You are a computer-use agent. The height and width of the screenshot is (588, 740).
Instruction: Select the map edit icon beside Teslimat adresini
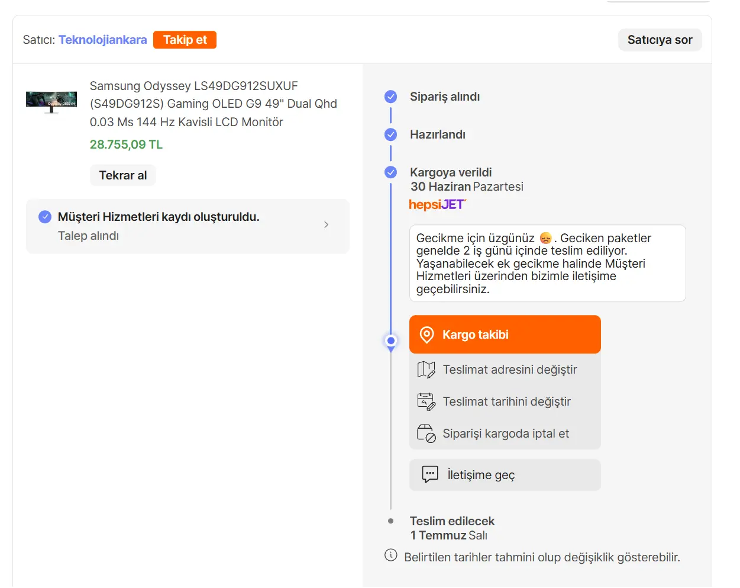pos(426,369)
